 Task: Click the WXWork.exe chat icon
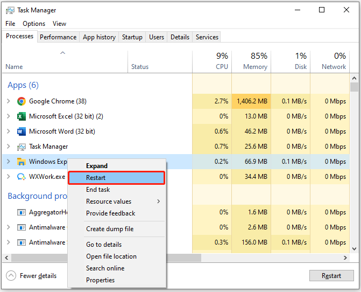(22, 177)
